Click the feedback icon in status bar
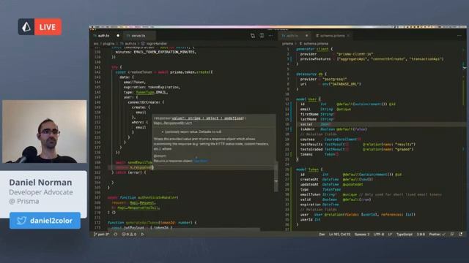 point(452,235)
